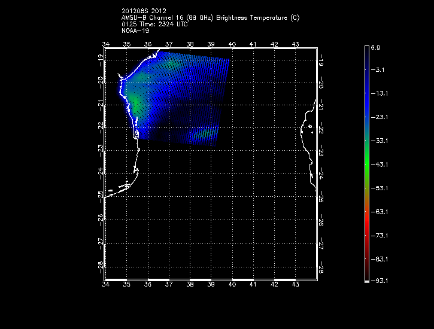The height and width of the screenshot is (329, 434).
Task: Click the AMSU-B Channel 16 title line
Action: click(210, 18)
